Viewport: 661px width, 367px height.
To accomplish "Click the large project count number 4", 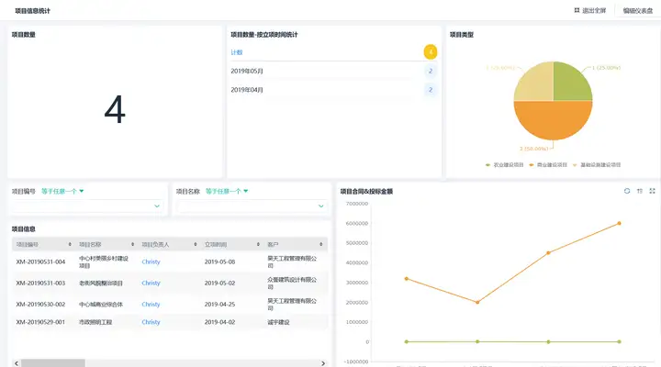I will pyautogui.click(x=115, y=109).
